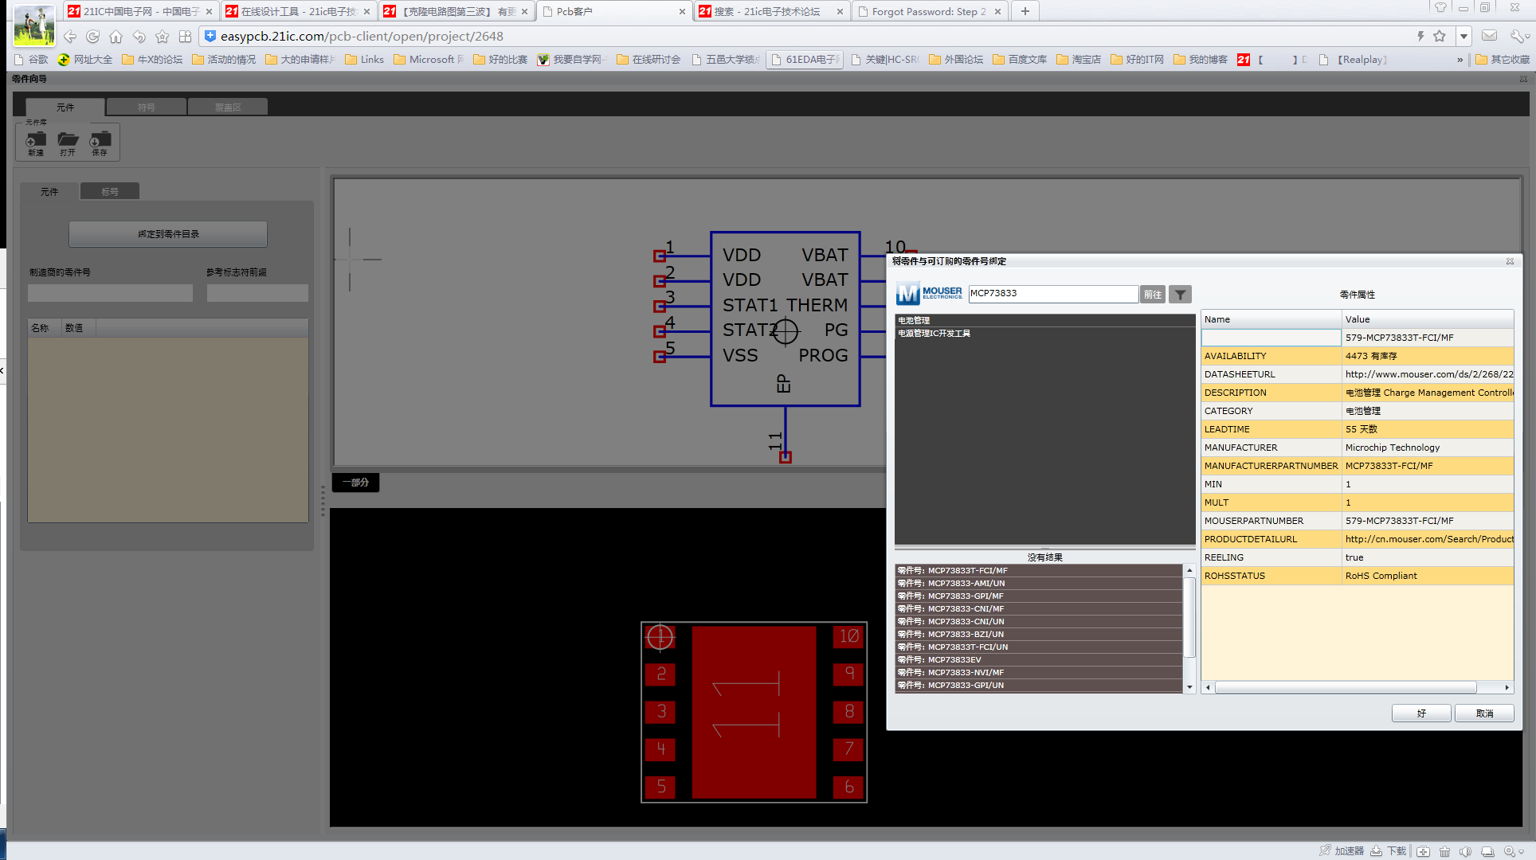
Task: Select result MCP73833-NVI/MF
Action: point(1039,672)
